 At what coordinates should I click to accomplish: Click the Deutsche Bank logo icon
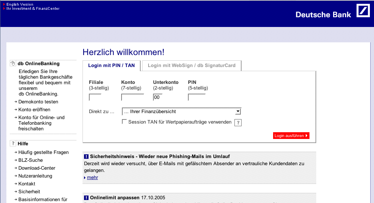pos(363,10)
